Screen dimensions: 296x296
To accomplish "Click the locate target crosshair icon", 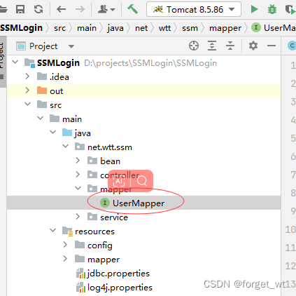I will pyautogui.click(x=194, y=46).
